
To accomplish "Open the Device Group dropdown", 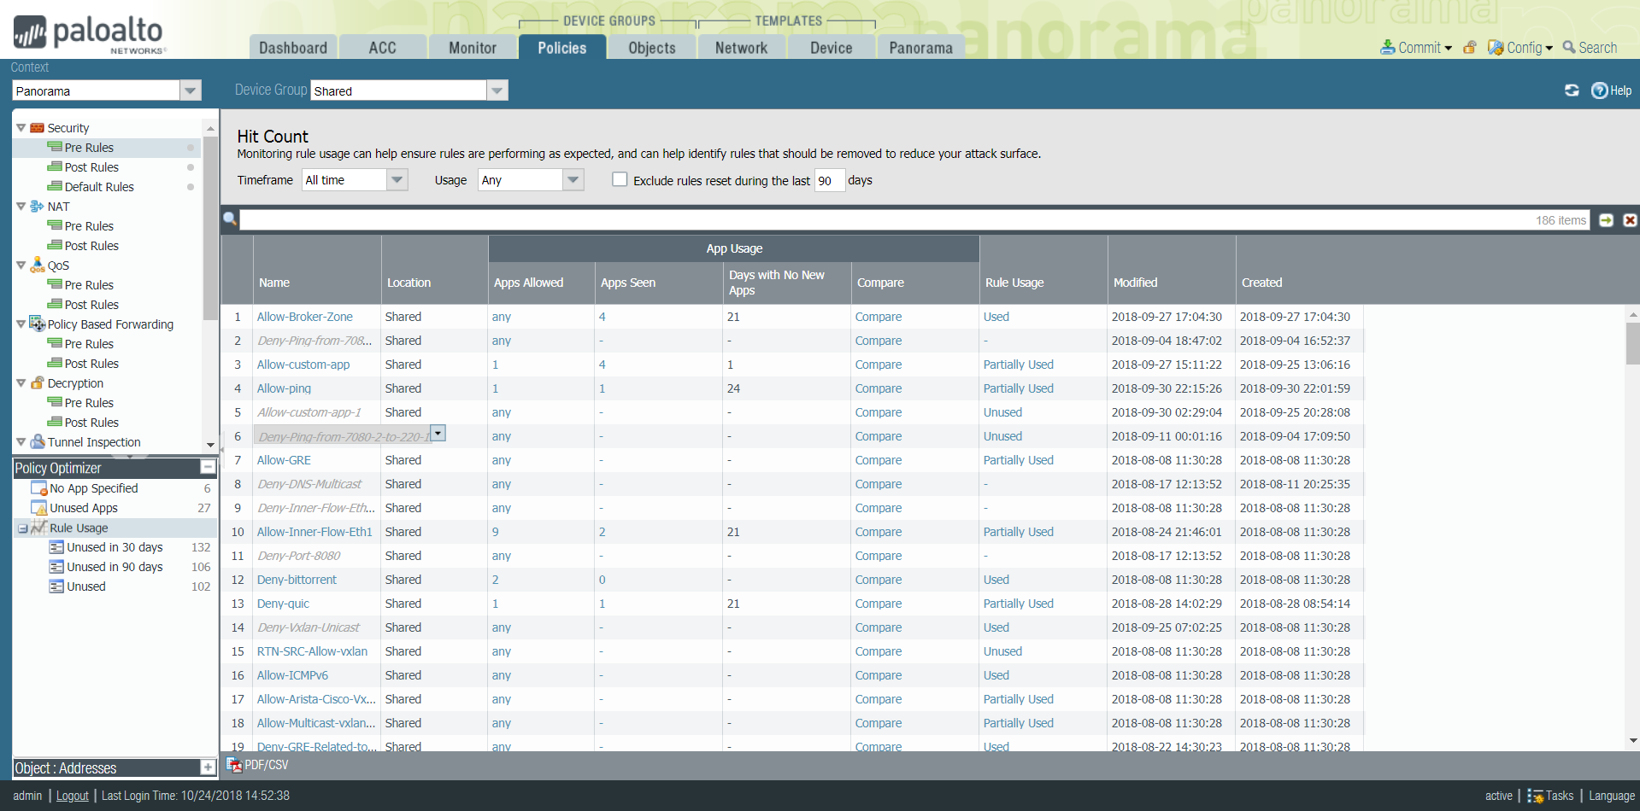I will click(x=497, y=90).
